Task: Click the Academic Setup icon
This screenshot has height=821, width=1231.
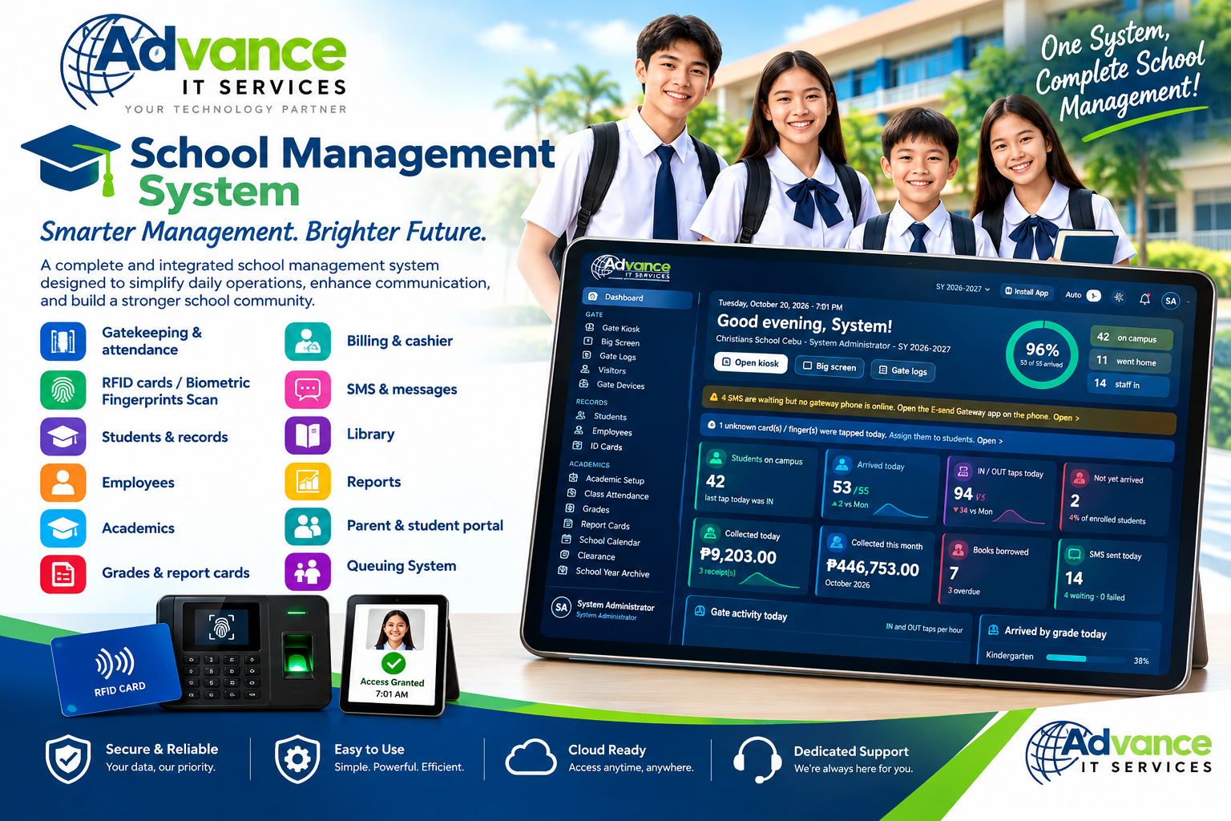Action: pos(573,478)
